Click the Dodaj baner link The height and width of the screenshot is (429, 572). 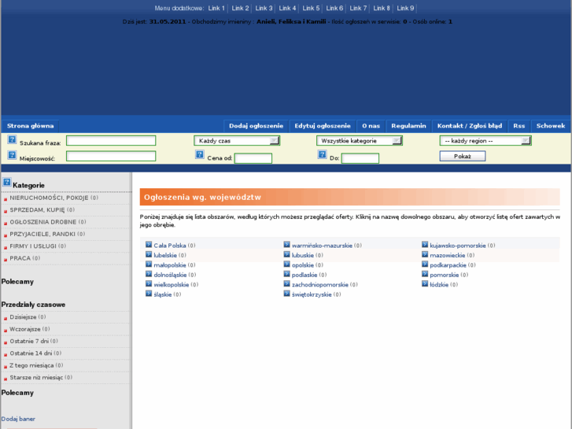coord(18,419)
